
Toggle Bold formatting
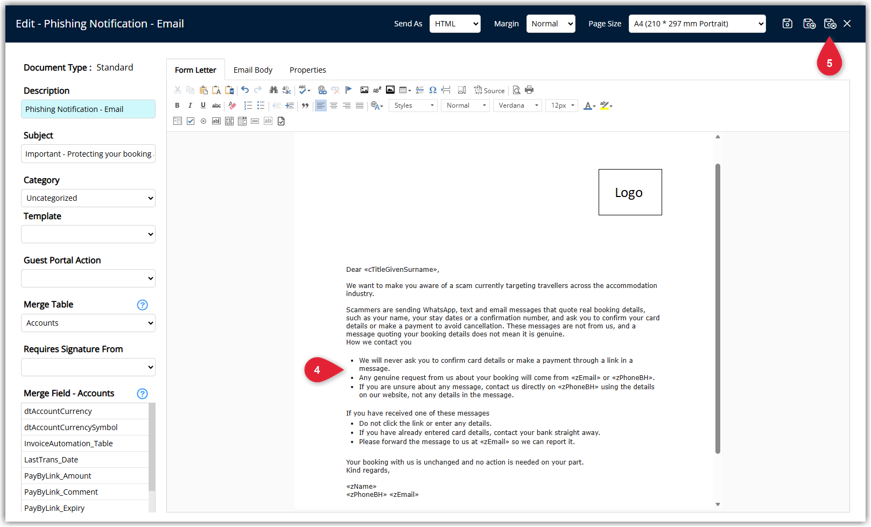pyautogui.click(x=177, y=106)
